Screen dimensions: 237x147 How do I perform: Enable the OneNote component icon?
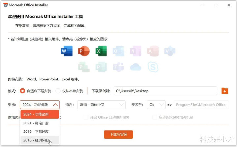[x=135, y=51]
